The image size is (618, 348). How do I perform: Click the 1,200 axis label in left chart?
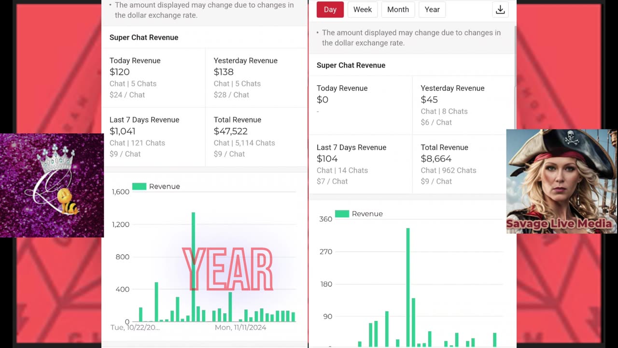[121, 224]
